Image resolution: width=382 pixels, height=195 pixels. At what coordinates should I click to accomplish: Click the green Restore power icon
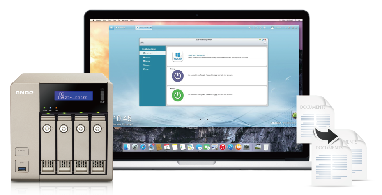178,95
